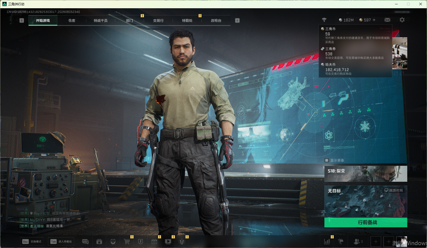Add currency with the plus beside 597

374,20
